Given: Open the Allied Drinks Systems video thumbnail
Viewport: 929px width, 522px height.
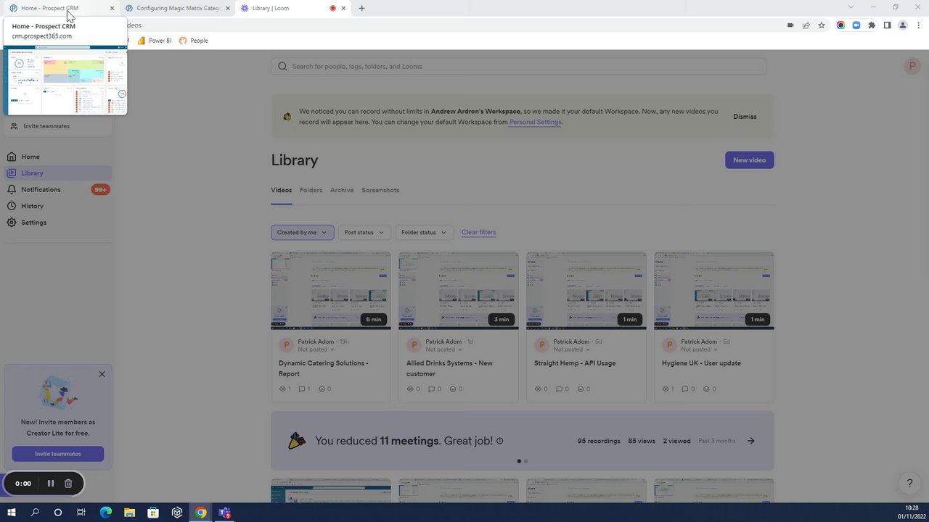Looking at the screenshot, I should (459, 291).
